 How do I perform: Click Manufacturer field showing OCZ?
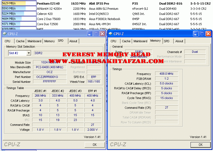click(x=50, y=72)
